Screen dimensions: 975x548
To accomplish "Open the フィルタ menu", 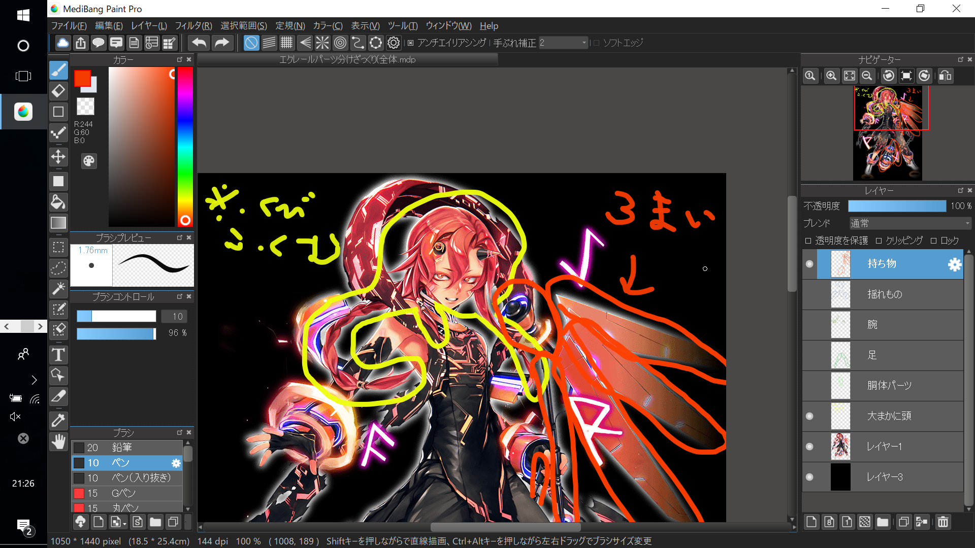I will pos(193,26).
